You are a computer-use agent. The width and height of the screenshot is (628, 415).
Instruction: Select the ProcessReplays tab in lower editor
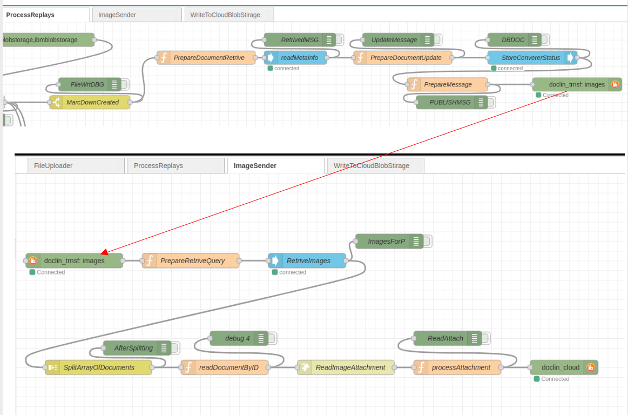[x=158, y=166]
